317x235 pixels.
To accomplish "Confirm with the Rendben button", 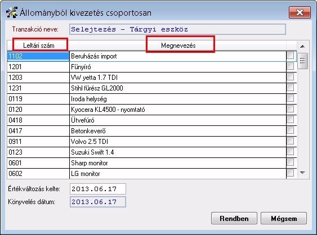I will [x=234, y=218].
